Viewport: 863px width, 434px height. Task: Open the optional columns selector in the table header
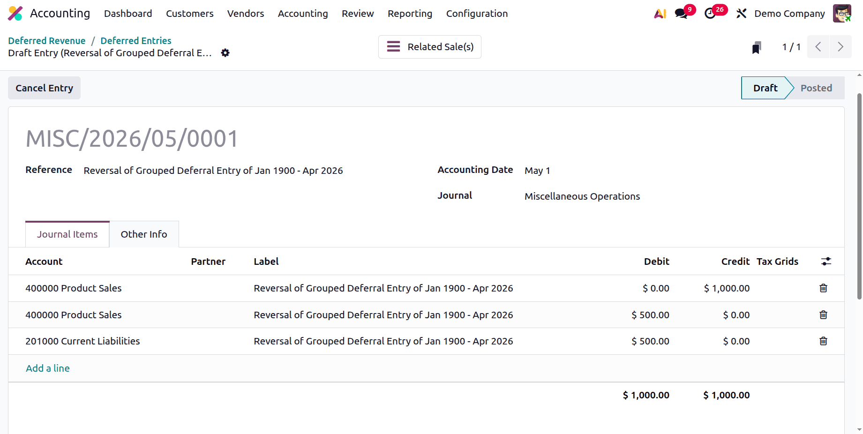[x=825, y=261]
